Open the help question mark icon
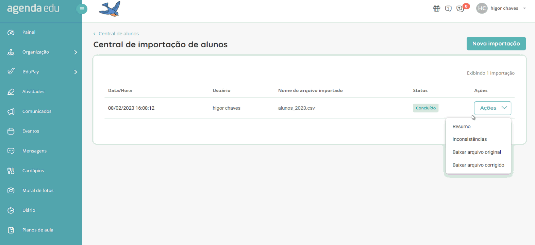 (448, 8)
